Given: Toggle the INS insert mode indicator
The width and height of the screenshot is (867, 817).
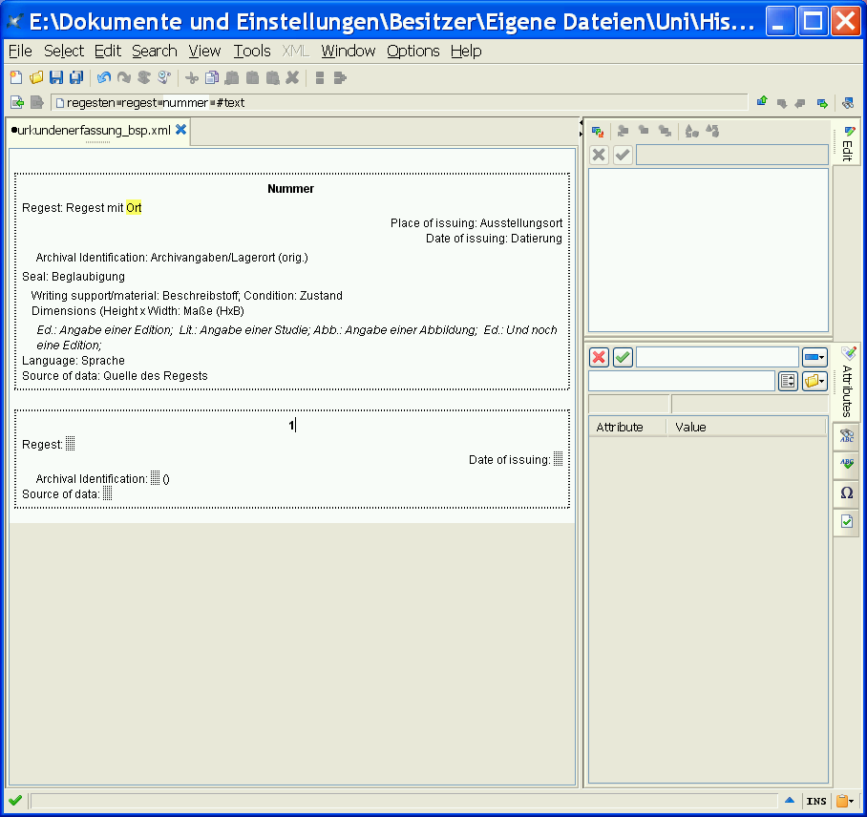Looking at the screenshot, I should coord(816,801).
